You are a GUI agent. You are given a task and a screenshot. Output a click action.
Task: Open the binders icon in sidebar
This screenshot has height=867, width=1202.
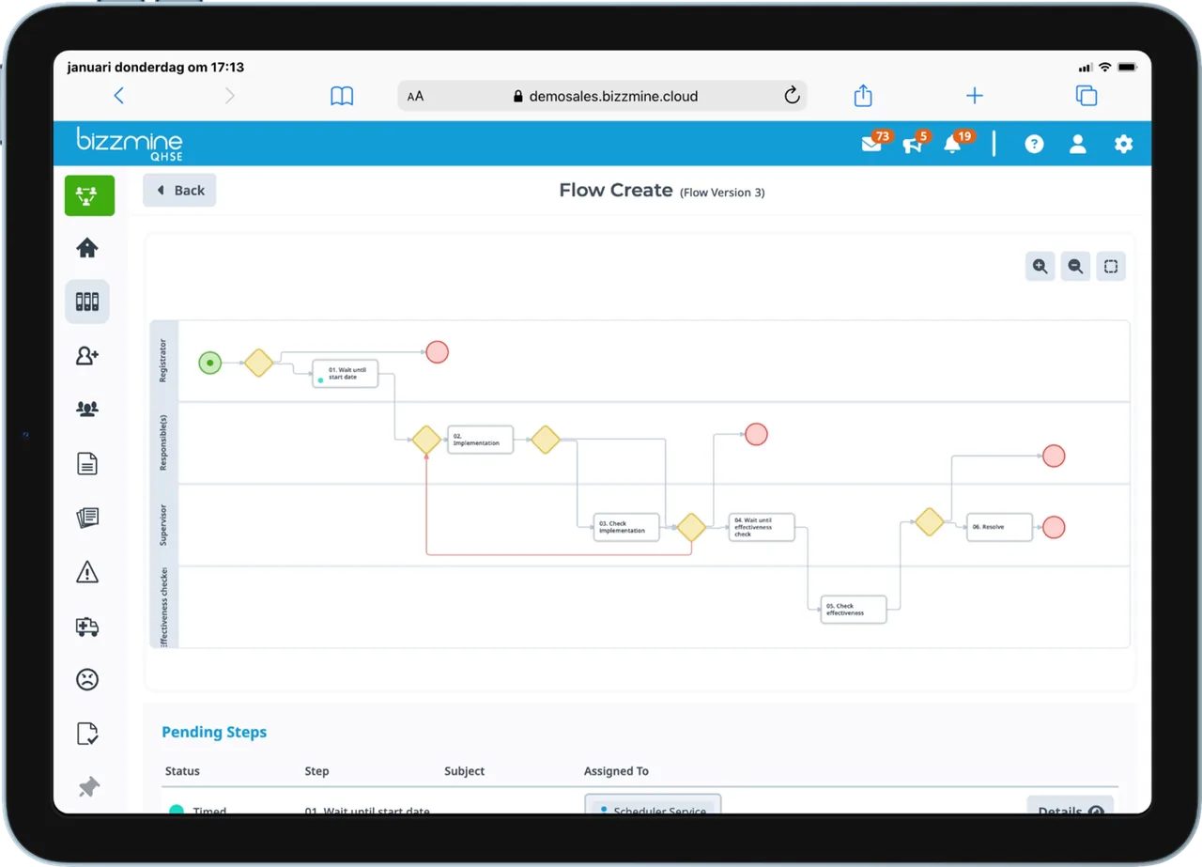click(x=87, y=302)
